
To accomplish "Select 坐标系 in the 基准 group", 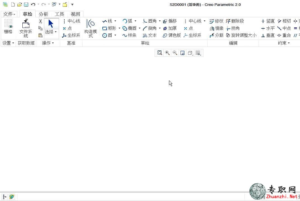I will pyautogui.click(x=71, y=35).
